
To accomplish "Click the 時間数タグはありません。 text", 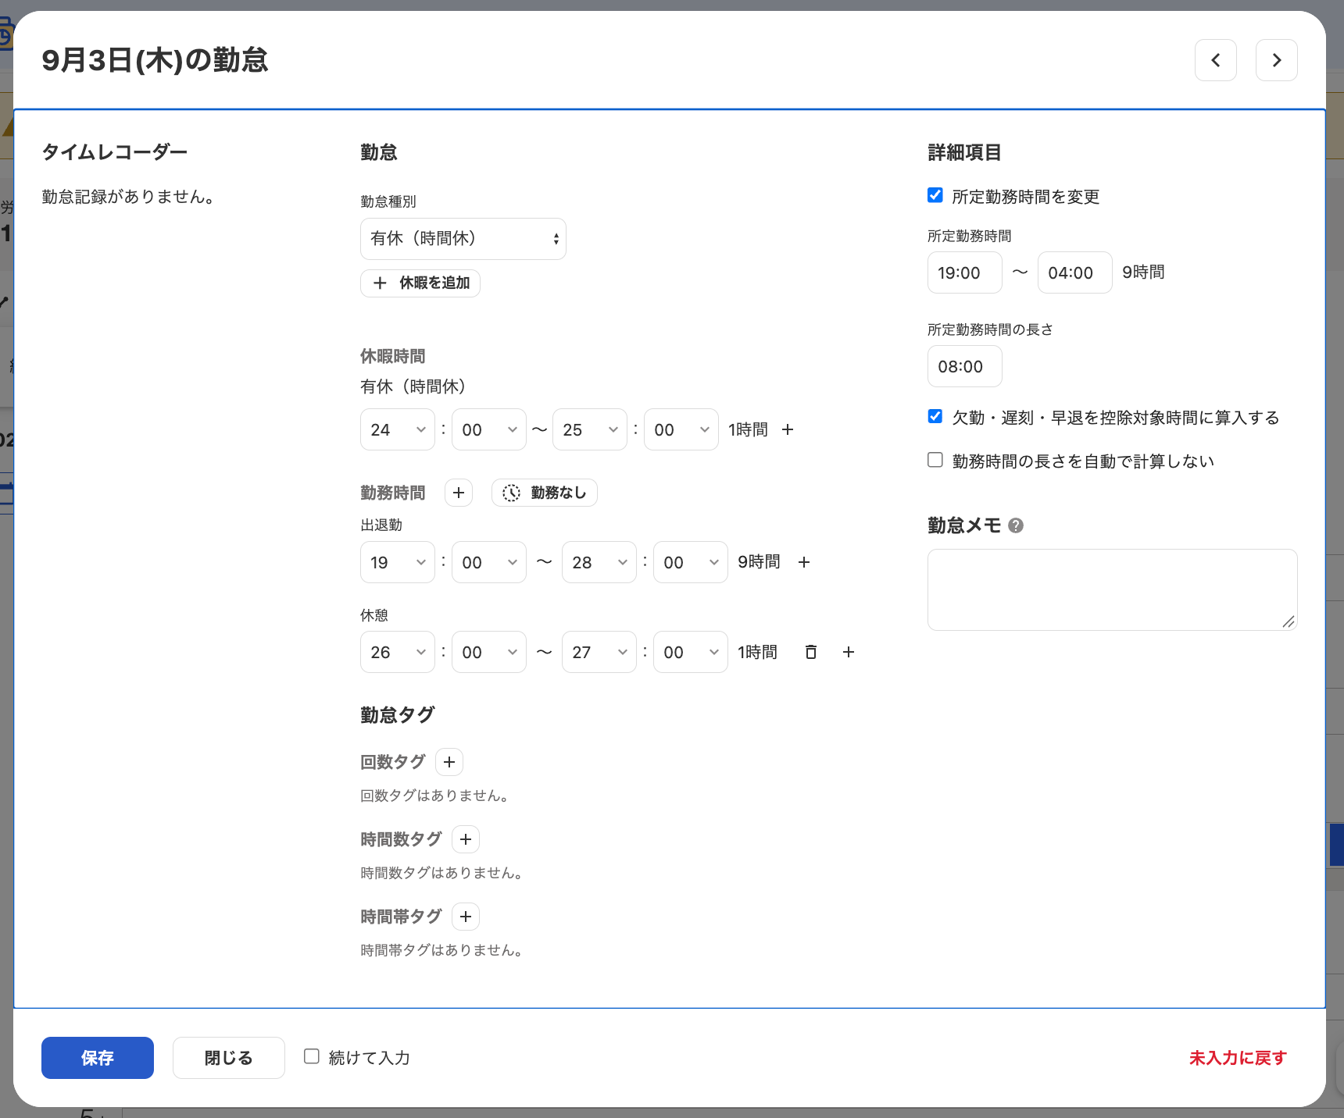I will pos(442,873).
